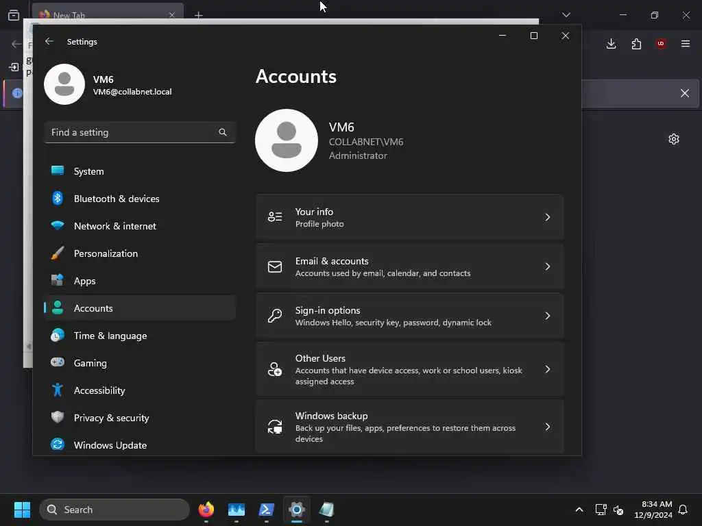Show hidden system tray icons
702x526 pixels.
[x=579, y=510]
